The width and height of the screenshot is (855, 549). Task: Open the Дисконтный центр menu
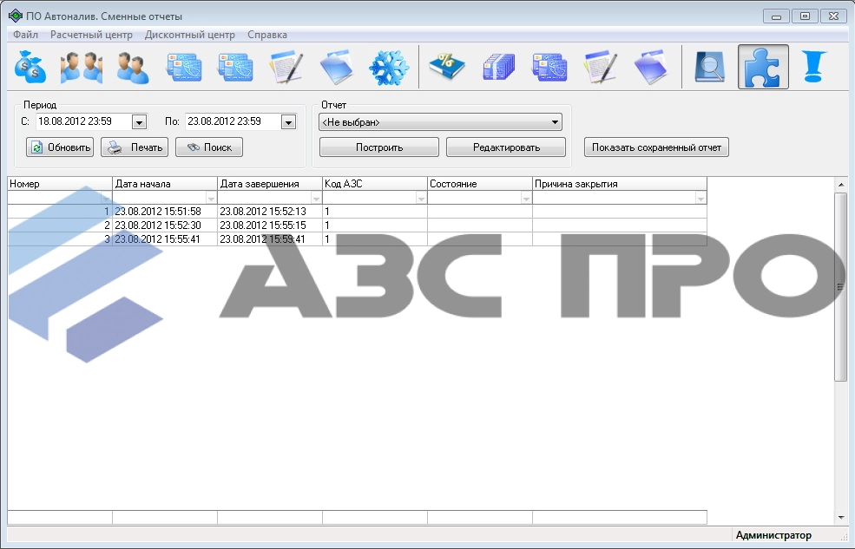click(x=190, y=35)
